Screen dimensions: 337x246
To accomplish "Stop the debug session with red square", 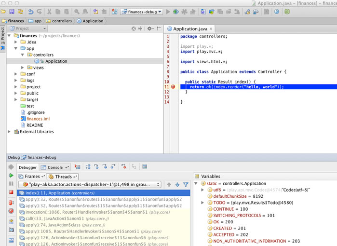I will point(11,192).
